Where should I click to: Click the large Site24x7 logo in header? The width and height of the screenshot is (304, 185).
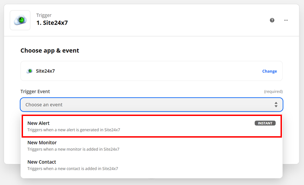point(20,20)
